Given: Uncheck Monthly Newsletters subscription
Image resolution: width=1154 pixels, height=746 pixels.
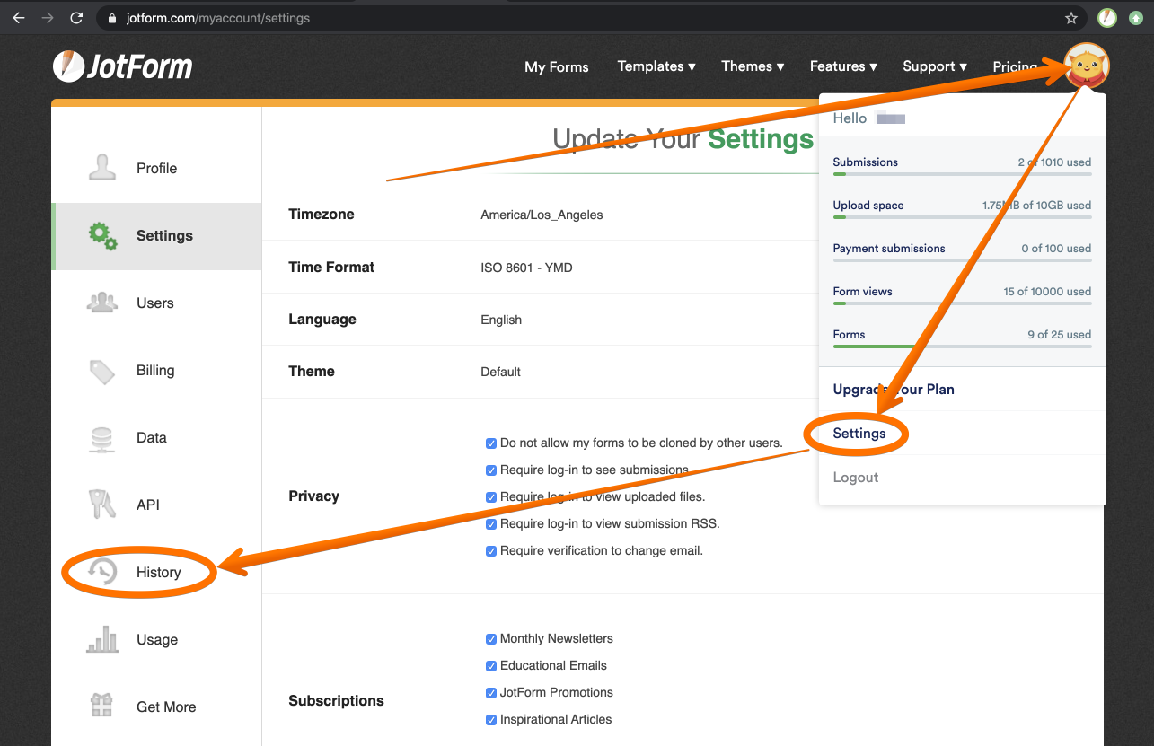Looking at the screenshot, I should pos(491,639).
